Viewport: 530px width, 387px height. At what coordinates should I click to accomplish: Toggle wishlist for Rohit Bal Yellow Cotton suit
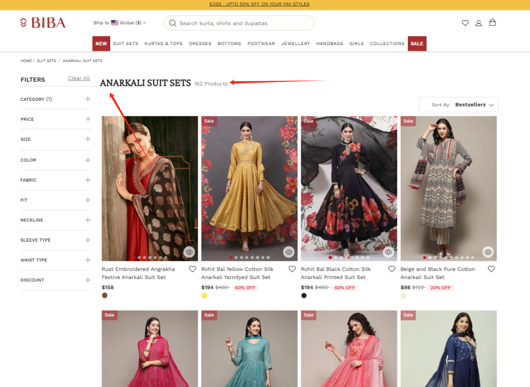292,269
